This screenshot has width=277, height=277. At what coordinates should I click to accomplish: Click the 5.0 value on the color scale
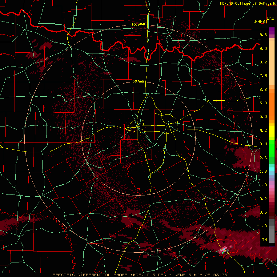coord(263,117)
